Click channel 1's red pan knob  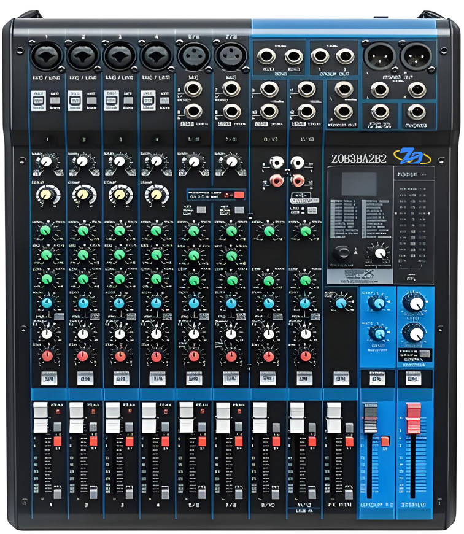(x=47, y=356)
